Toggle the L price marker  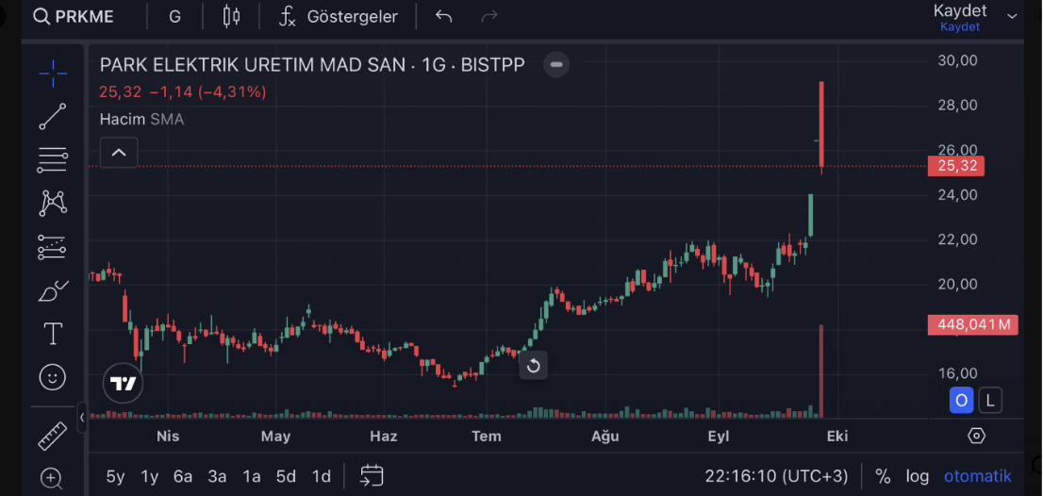tap(990, 400)
